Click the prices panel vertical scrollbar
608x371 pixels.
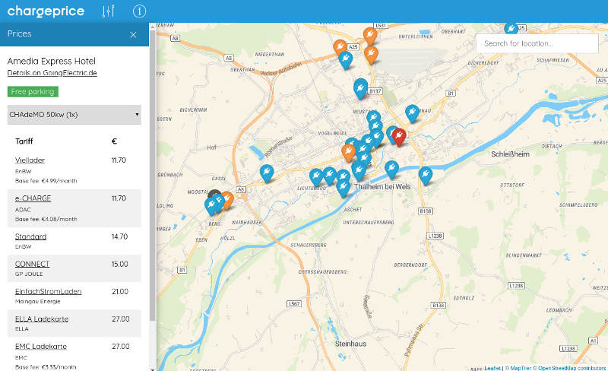click(153, 175)
